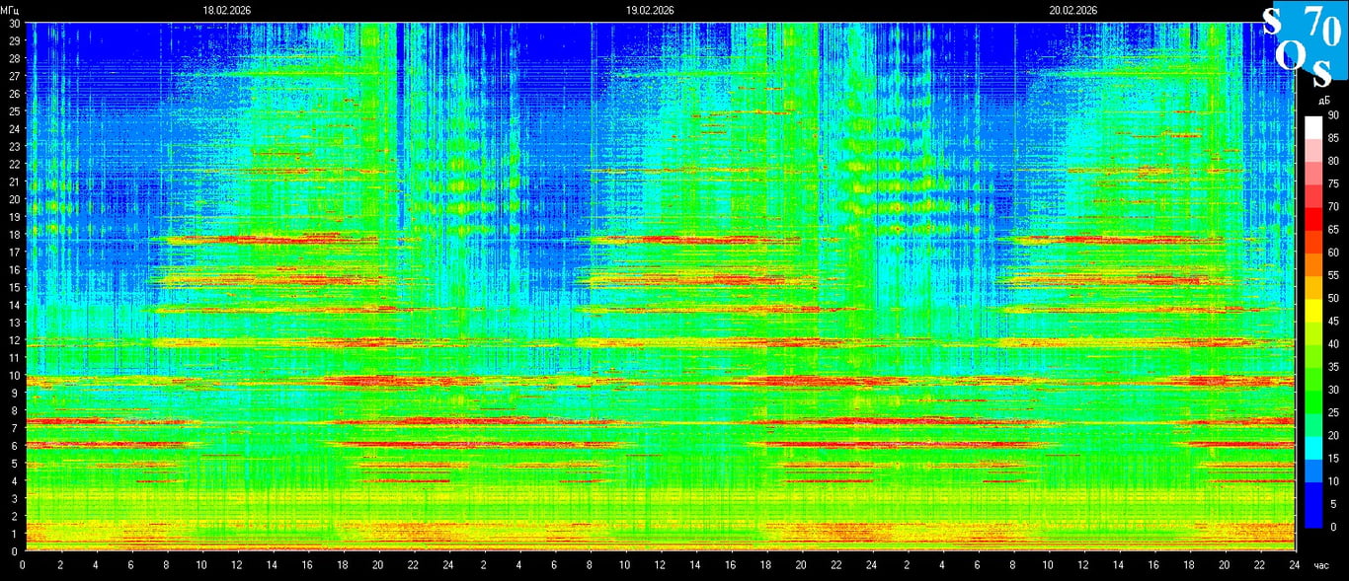Click the 12-hour tick under 18.02.2026
1349x581 pixels.
[236, 566]
